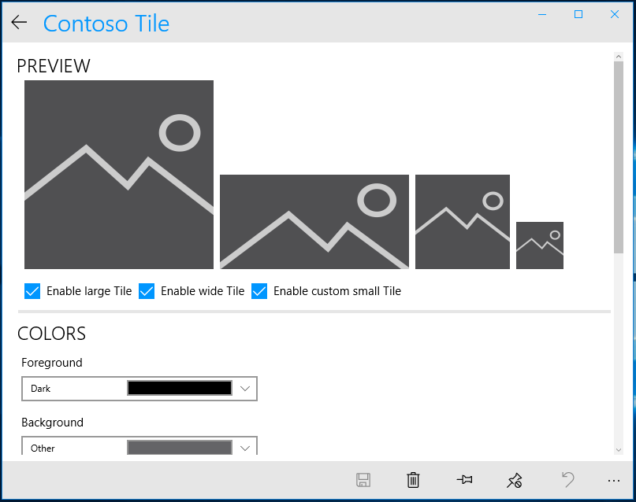
Task: Uncheck Enable custom small Tile
Action: pos(259,291)
